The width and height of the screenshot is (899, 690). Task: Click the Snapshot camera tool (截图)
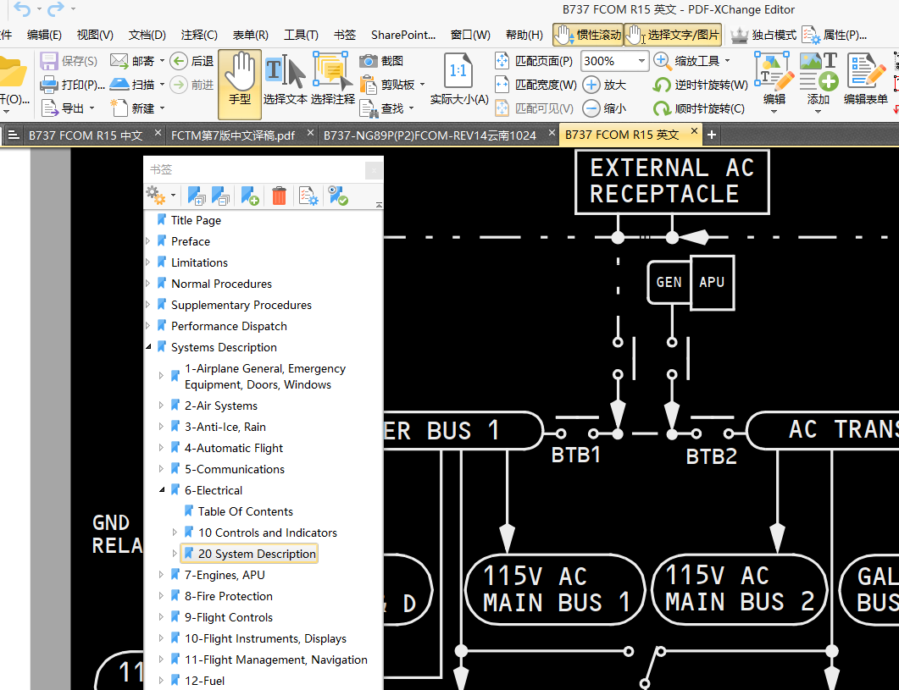click(x=381, y=61)
